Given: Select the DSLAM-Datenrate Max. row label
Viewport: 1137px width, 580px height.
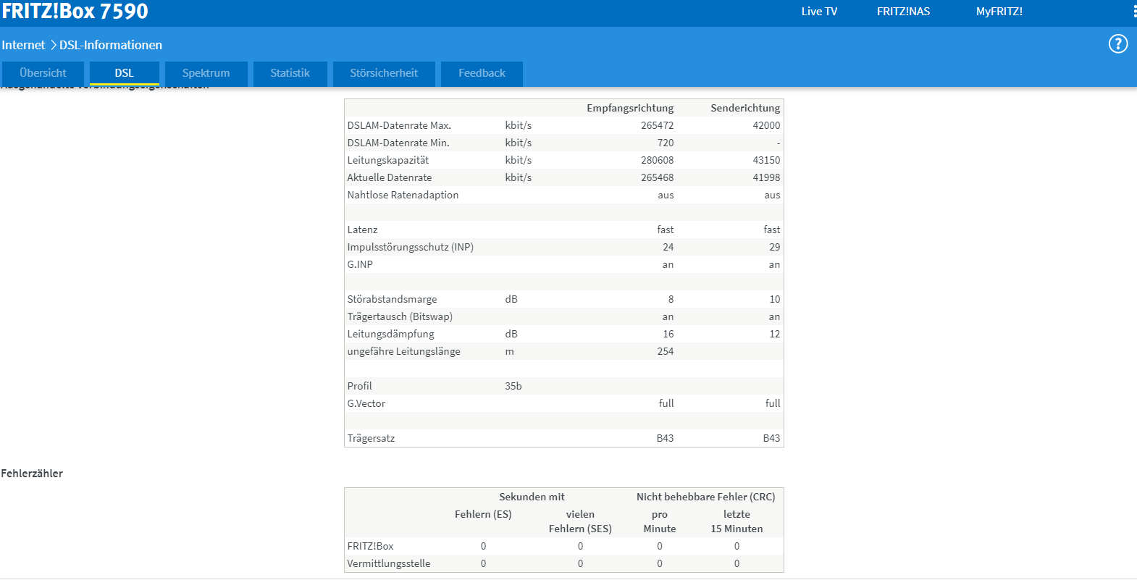Looking at the screenshot, I should pyautogui.click(x=399, y=125).
